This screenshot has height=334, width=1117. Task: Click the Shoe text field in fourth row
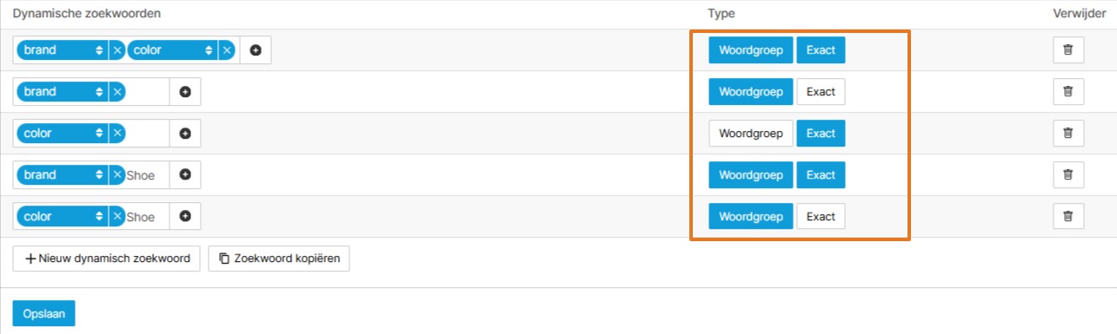coord(146,175)
